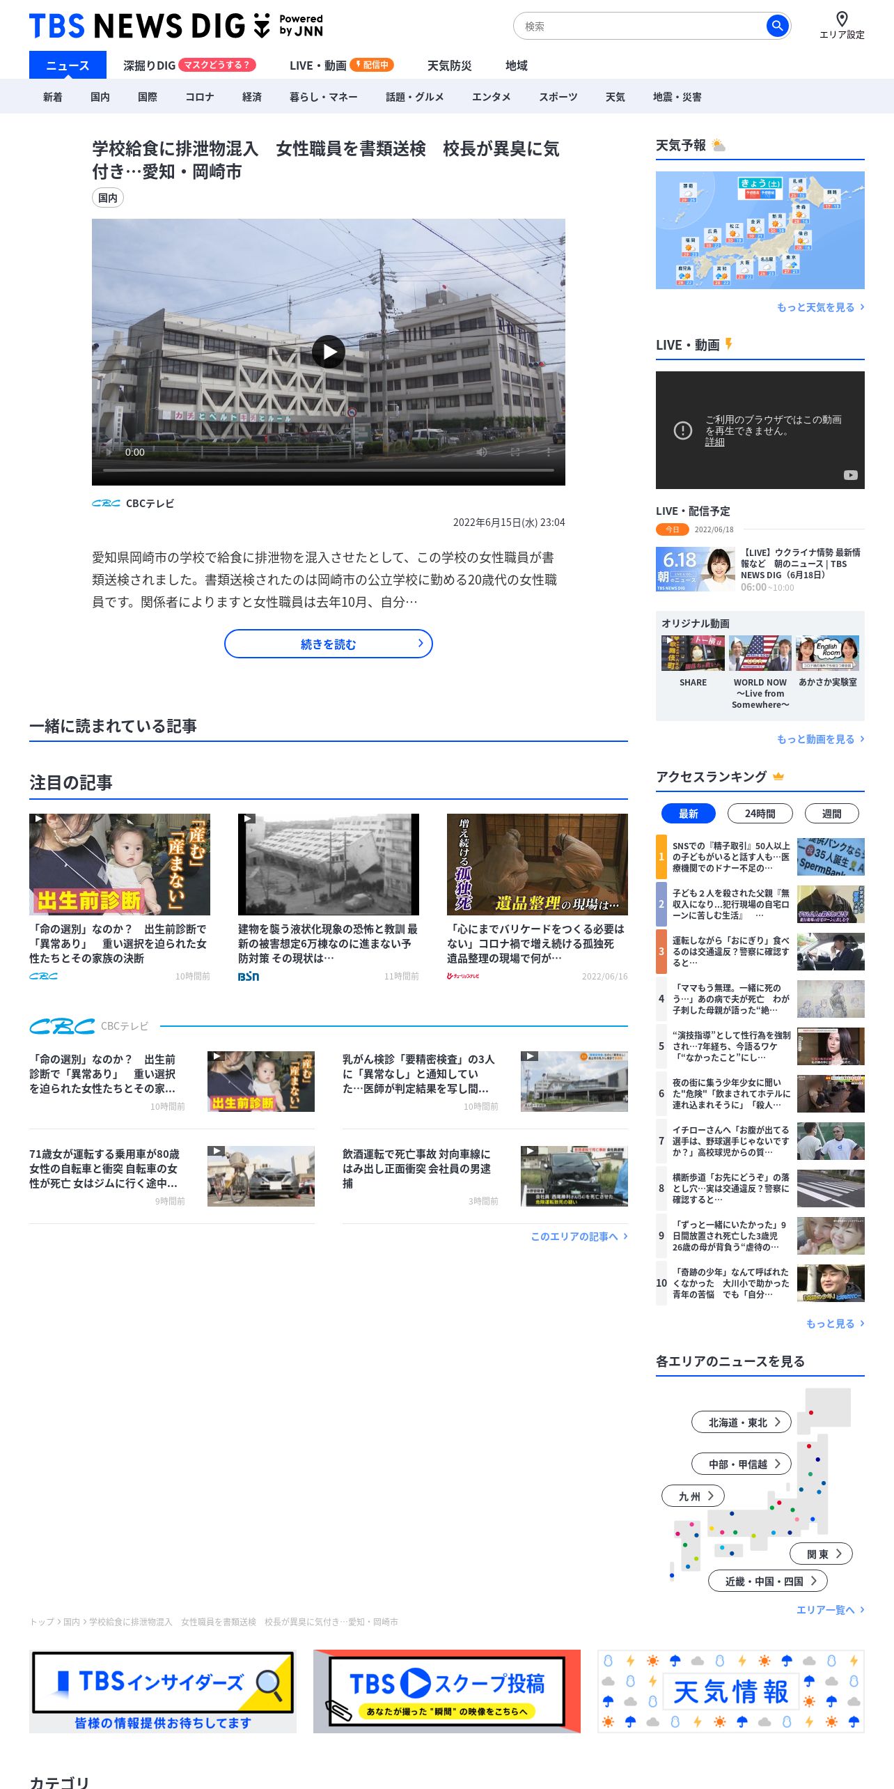Follow the もっと見る ranking link
Image resolution: width=894 pixels, height=1789 pixels.
[x=835, y=1323]
